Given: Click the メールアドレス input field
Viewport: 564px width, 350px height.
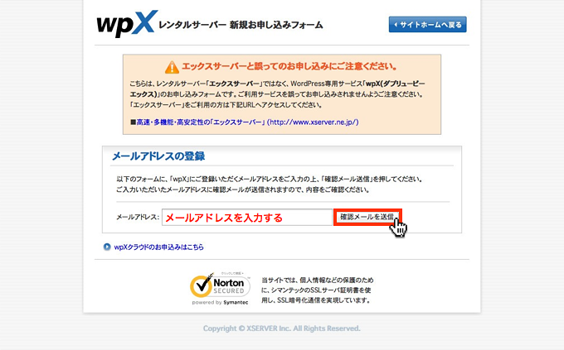Looking at the screenshot, I should pos(247,217).
